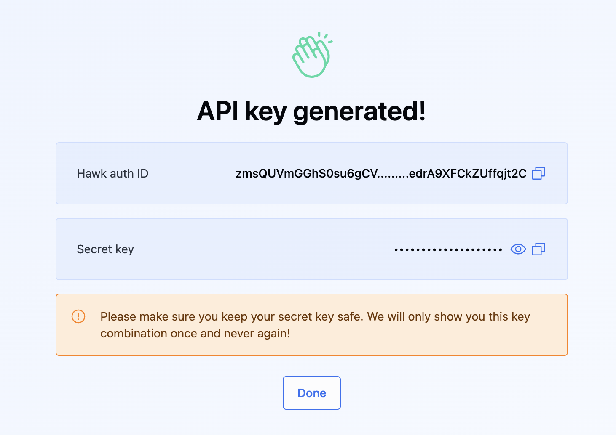Click the word "Hawk" in the ID label
This screenshot has width=616, height=435.
click(x=91, y=173)
